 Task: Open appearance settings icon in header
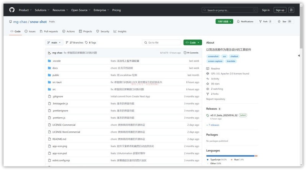click(291, 10)
